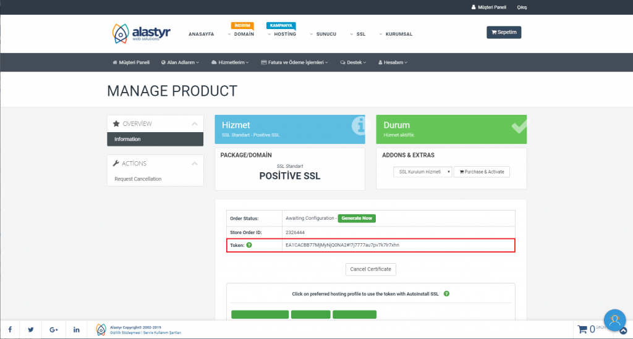Open the SSL navigation dropdown
This screenshot has width=633, height=339.
coord(358,34)
